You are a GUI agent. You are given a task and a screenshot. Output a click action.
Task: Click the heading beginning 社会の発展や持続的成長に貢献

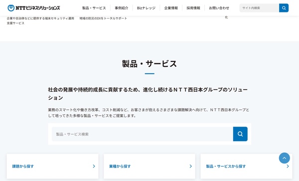pos(148,94)
